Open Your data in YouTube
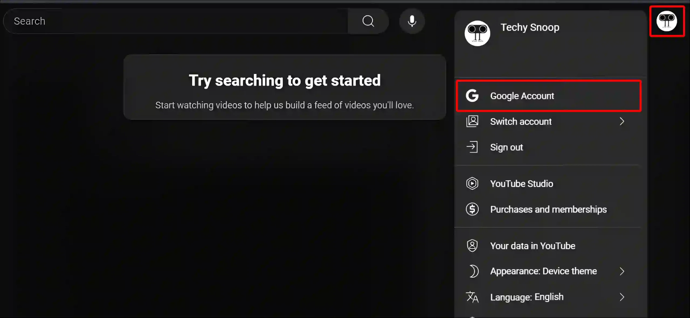 (x=548, y=246)
